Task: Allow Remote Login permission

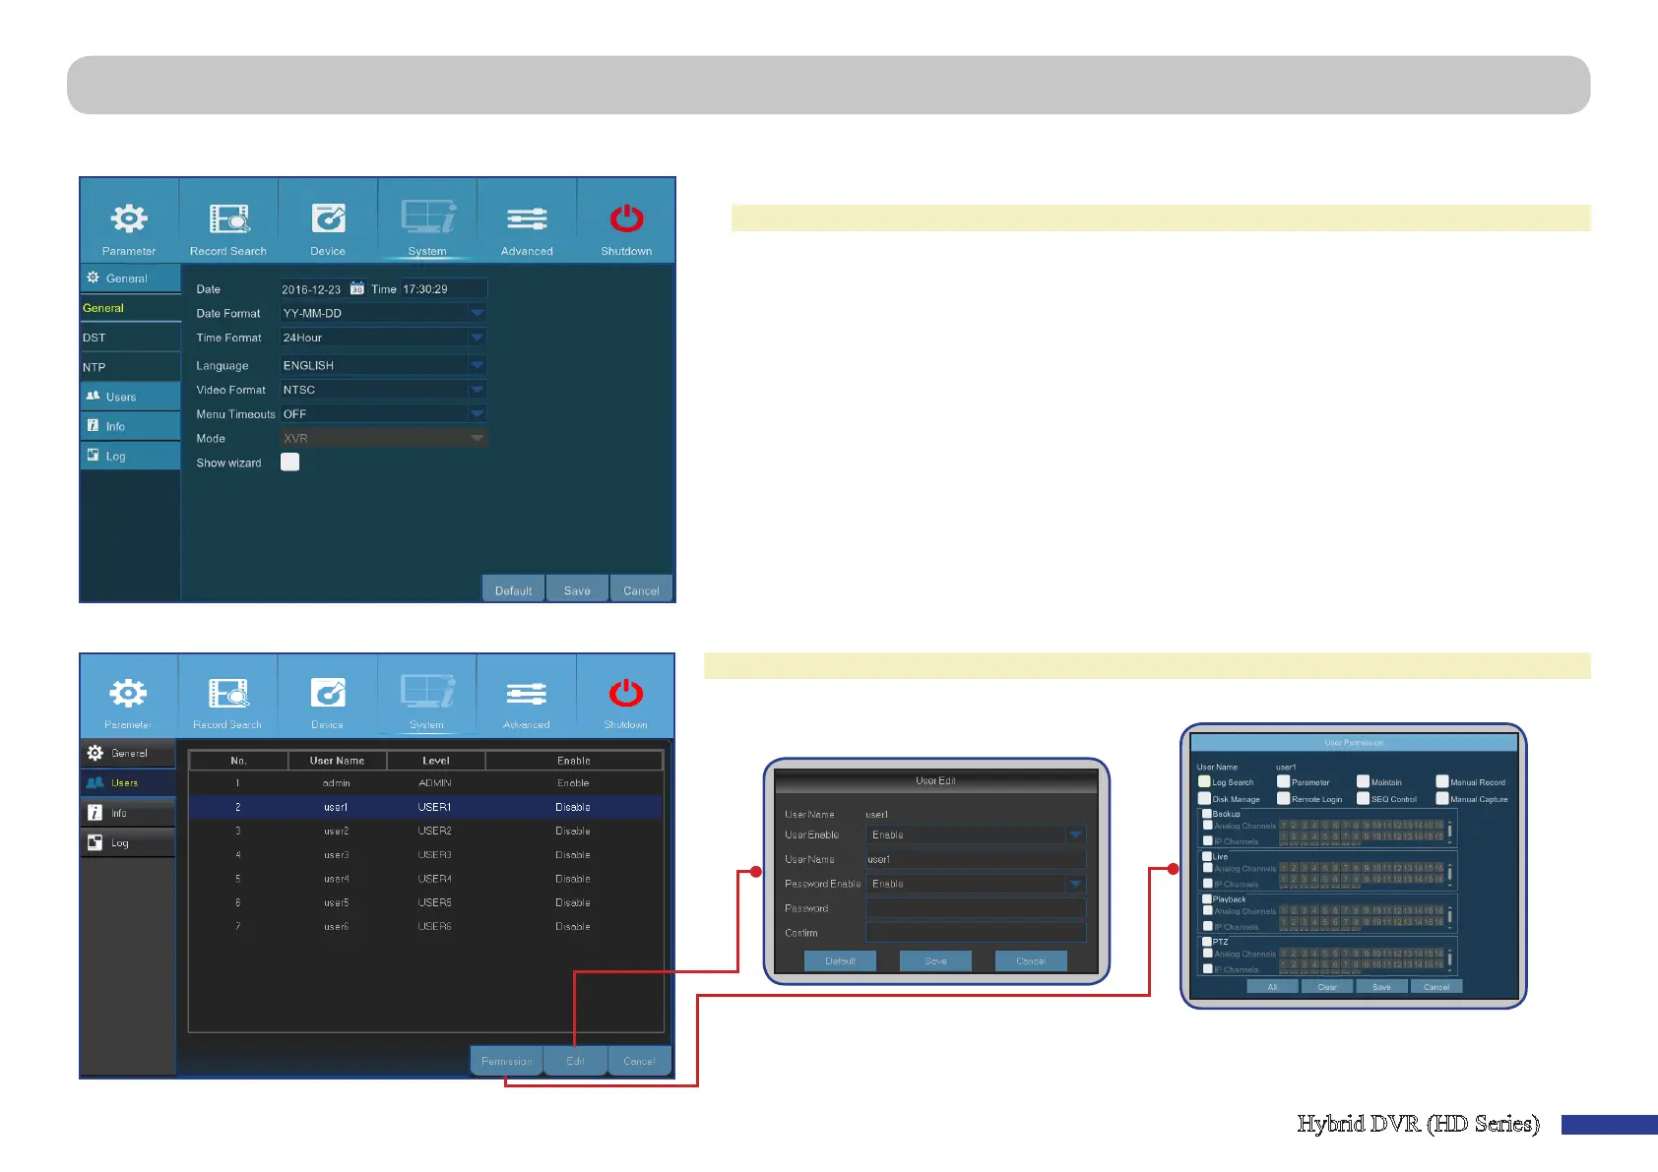Action: tap(1284, 798)
